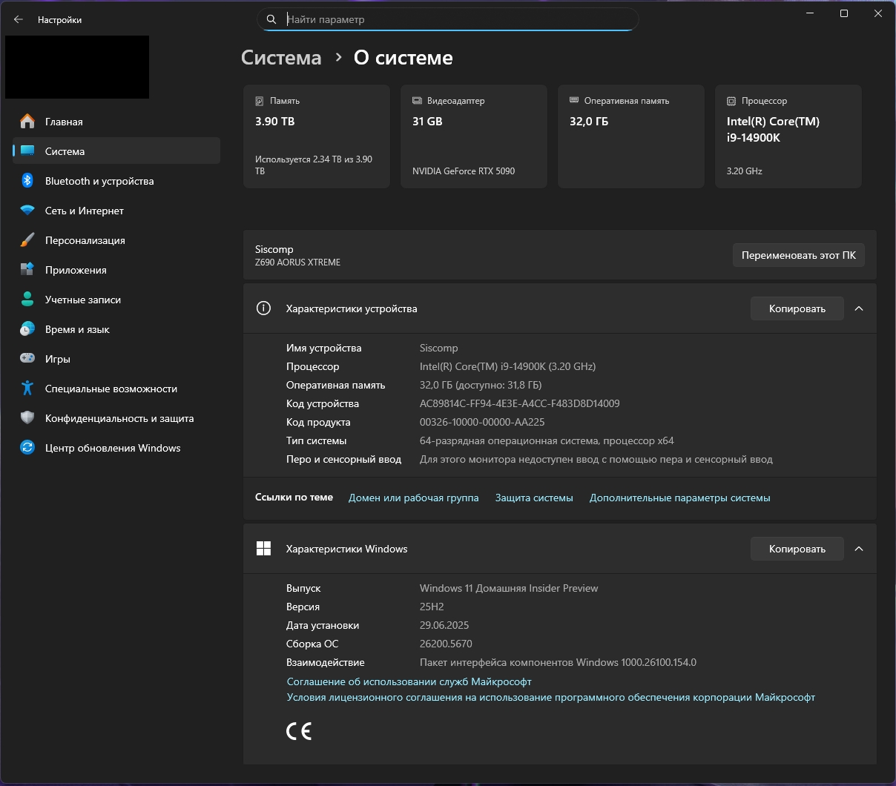Click the Personalization paintbrush icon
The height and width of the screenshot is (786, 896).
point(27,240)
